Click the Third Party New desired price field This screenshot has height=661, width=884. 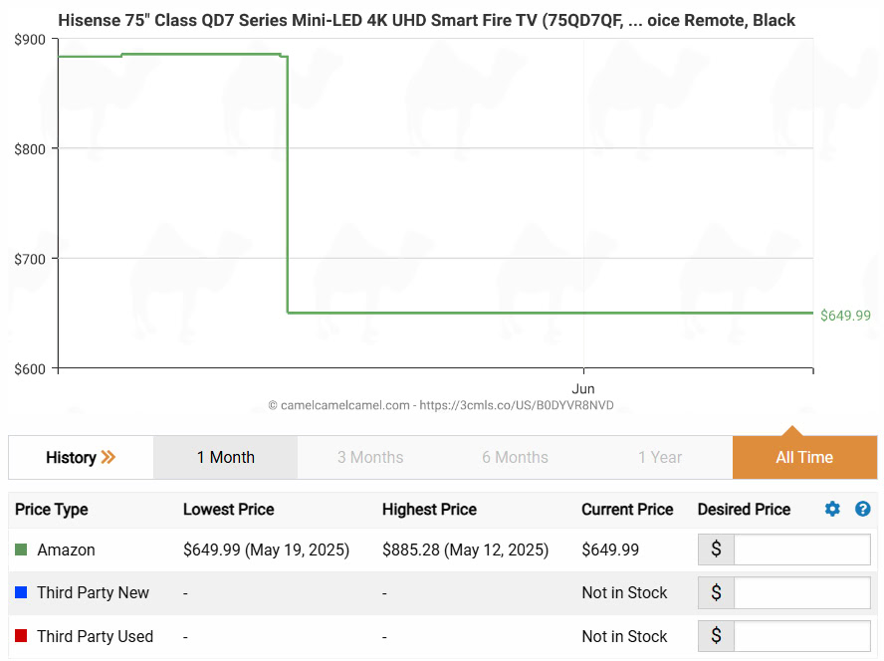click(801, 593)
